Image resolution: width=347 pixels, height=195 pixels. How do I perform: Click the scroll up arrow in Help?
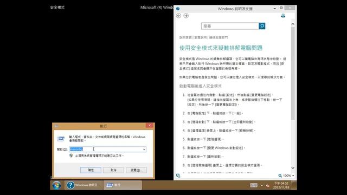293,24
